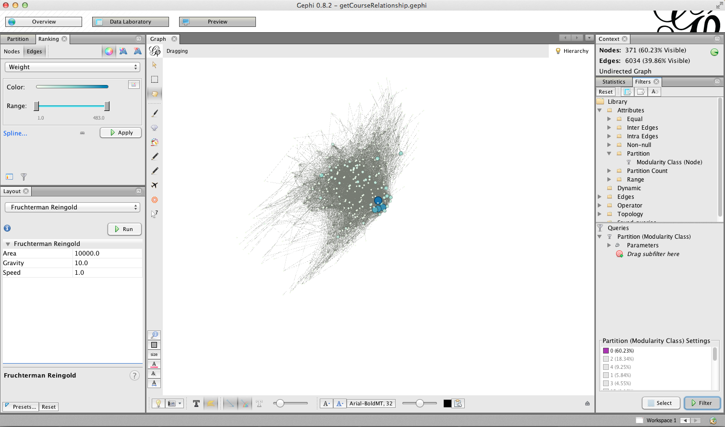Switch to the Partition tab
The height and width of the screenshot is (427, 725).
[18, 39]
